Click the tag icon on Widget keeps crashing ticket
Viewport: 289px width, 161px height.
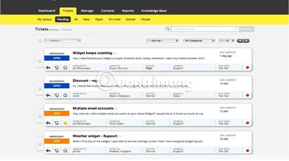[x=56, y=68]
